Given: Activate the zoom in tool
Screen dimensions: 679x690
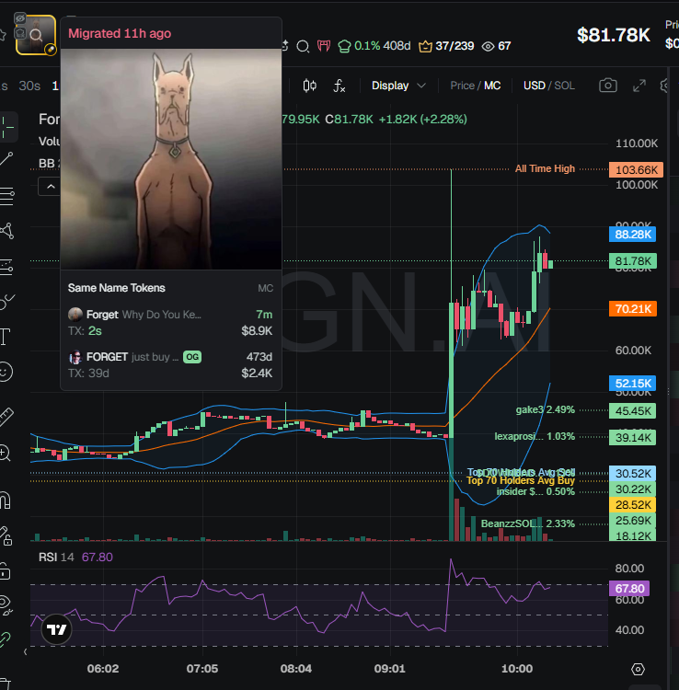Looking at the screenshot, I should pyautogui.click(x=6, y=453).
